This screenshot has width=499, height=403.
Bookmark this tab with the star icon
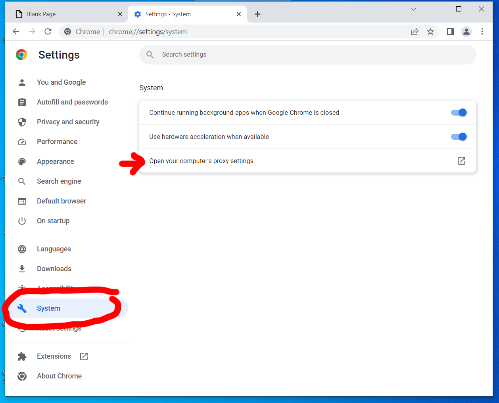coord(430,32)
